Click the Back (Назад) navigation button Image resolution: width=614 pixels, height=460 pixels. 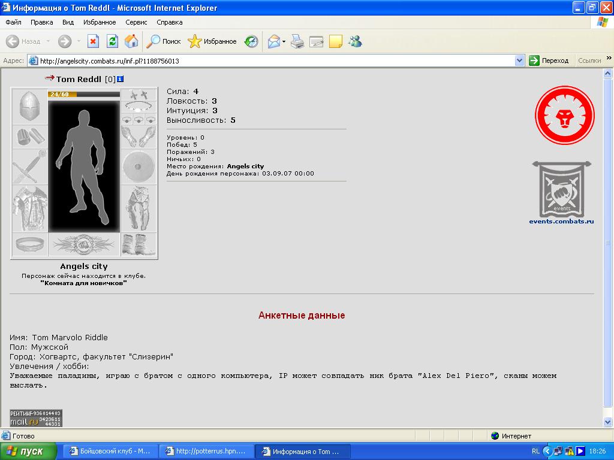tap(23, 41)
